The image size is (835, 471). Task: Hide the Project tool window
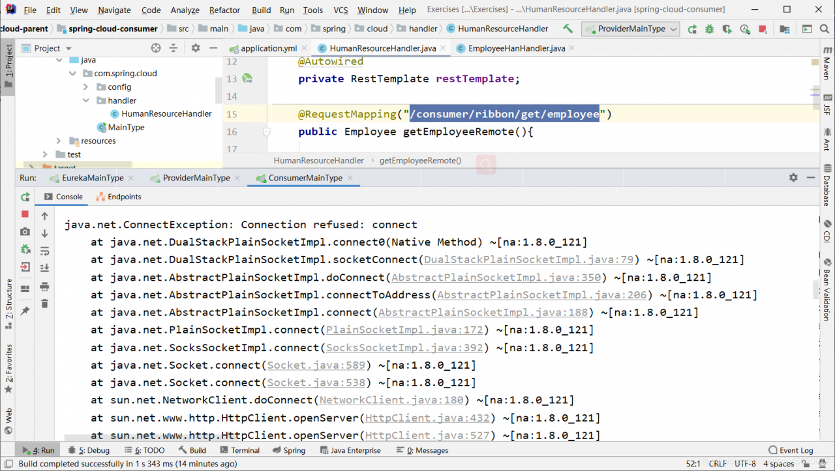[x=213, y=48]
